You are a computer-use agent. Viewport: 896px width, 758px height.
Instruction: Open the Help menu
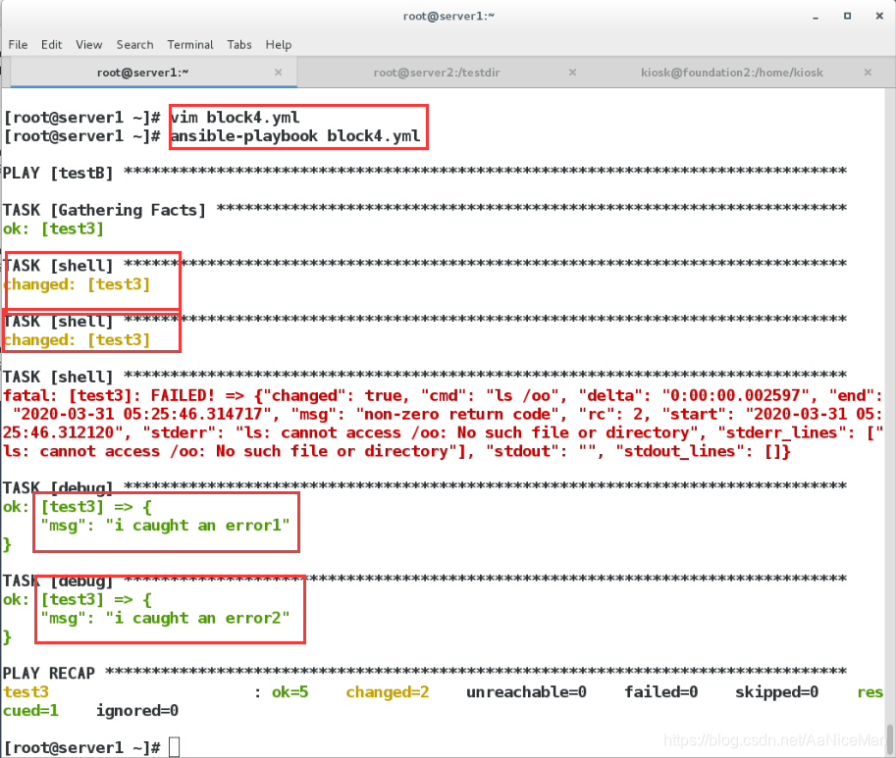[279, 44]
